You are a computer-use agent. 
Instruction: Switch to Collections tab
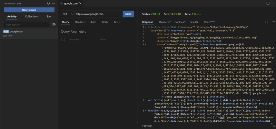click(32, 16)
